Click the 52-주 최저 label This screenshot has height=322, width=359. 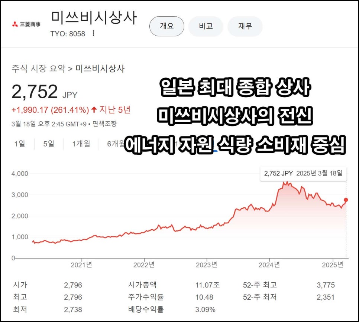pos(260,297)
